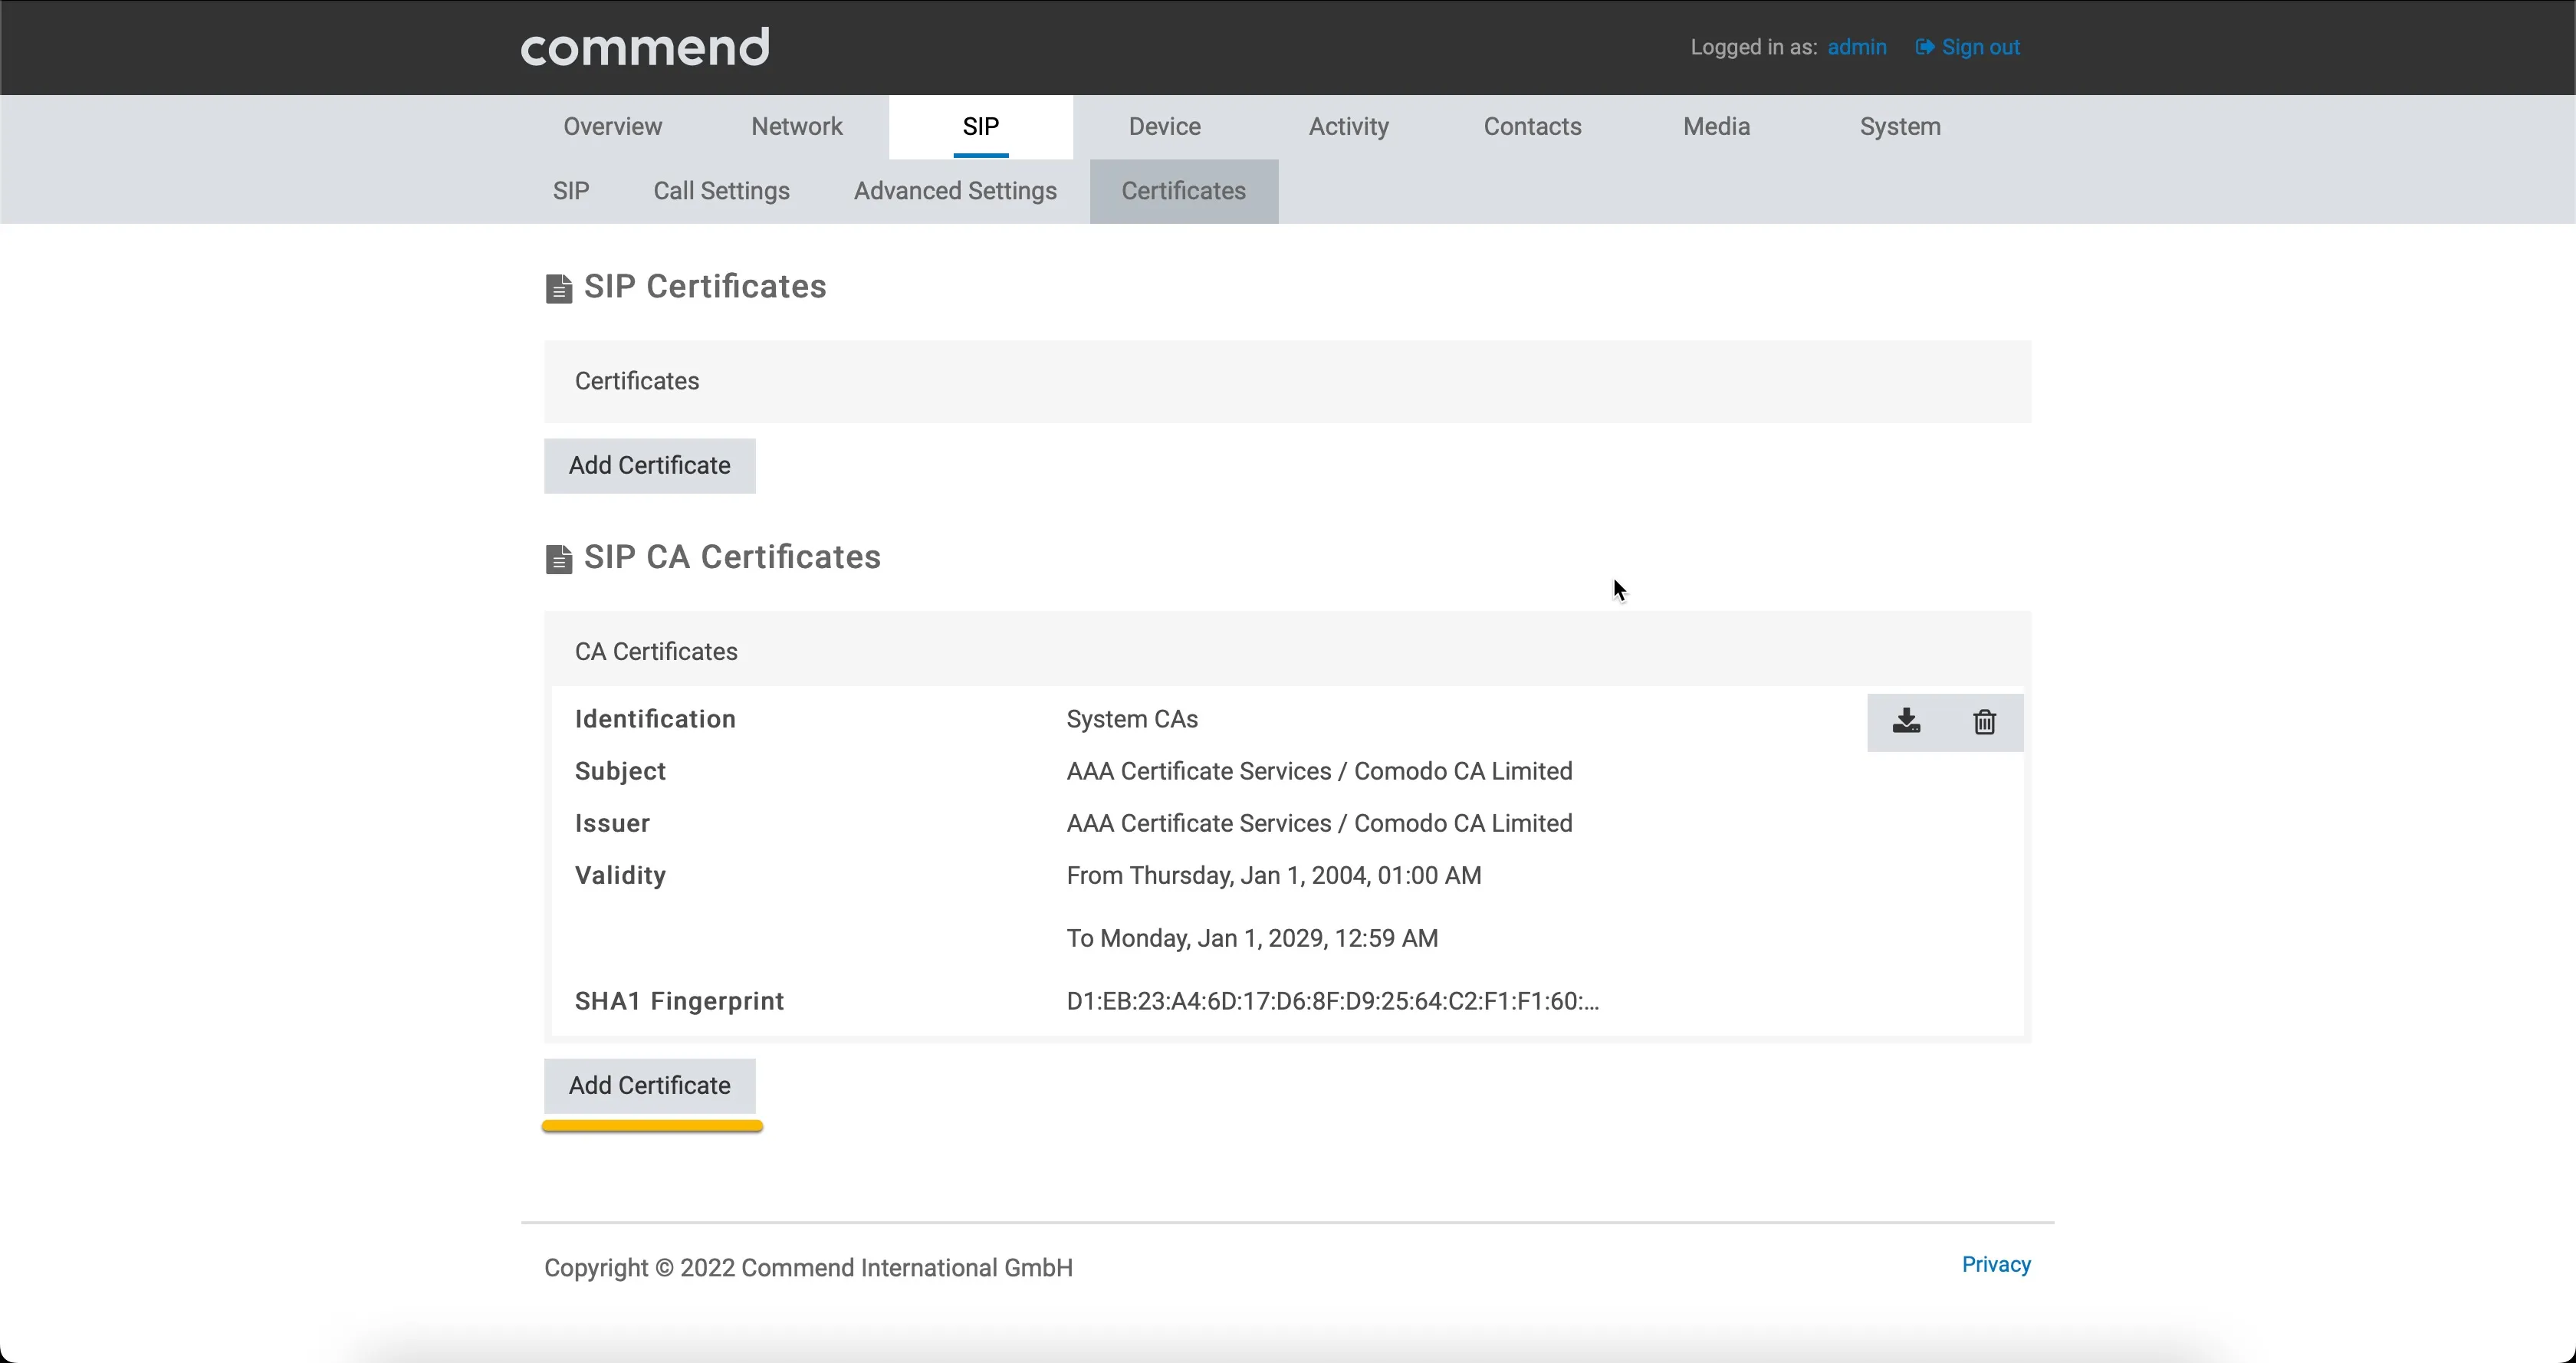2576x1363 pixels.
Task: Add Certificate under SIP CA Certificates
Action: click(x=650, y=1086)
